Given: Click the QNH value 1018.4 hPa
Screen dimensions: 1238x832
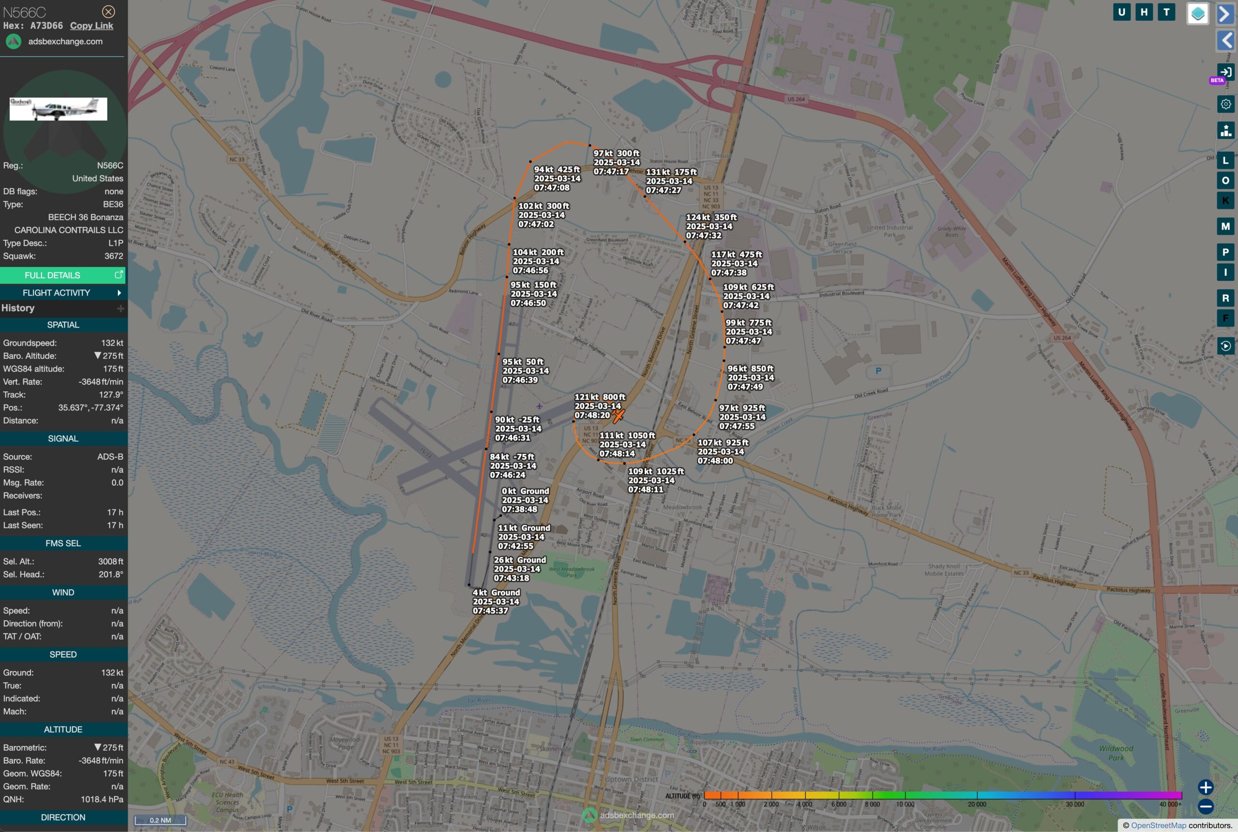Looking at the screenshot, I should tap(102, 799).
